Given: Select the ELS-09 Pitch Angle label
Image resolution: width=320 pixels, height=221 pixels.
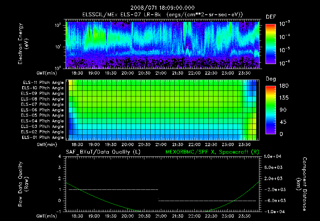Looking at the screenshot, I should (42, 94).
